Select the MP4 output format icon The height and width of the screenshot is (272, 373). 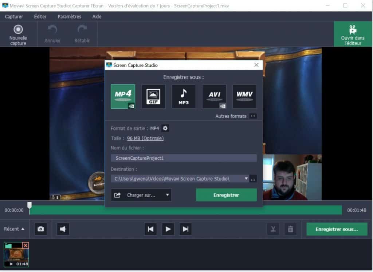[123, 96]
